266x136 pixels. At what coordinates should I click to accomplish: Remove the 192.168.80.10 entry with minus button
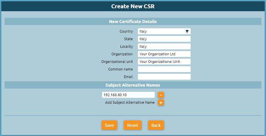point(161,95)
